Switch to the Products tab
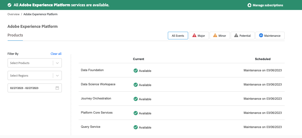The image size is (302, 138). (15, 35)
